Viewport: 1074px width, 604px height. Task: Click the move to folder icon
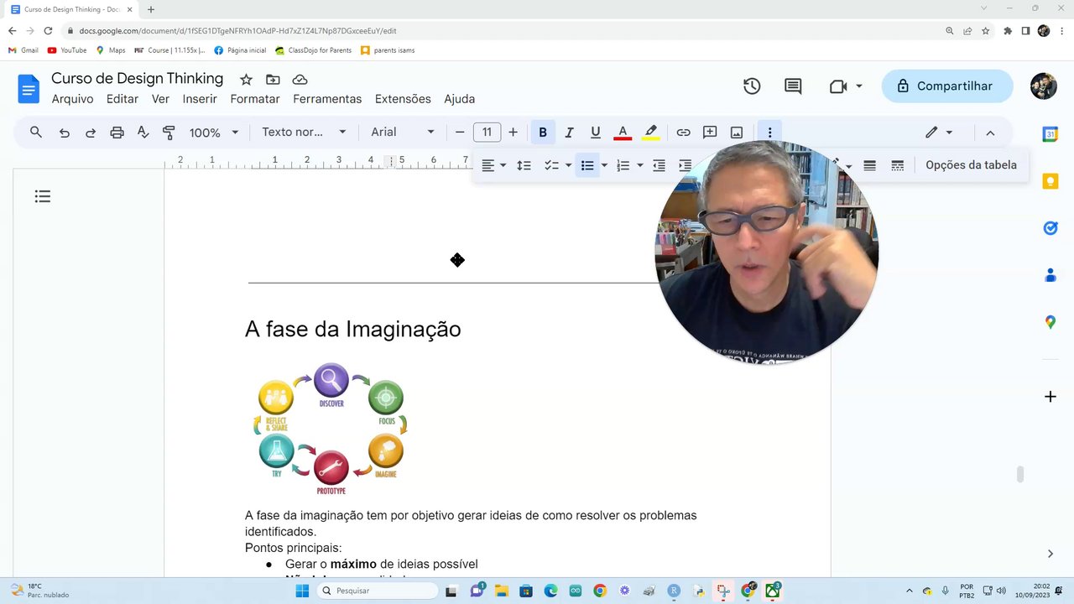(x=273, y=80)
